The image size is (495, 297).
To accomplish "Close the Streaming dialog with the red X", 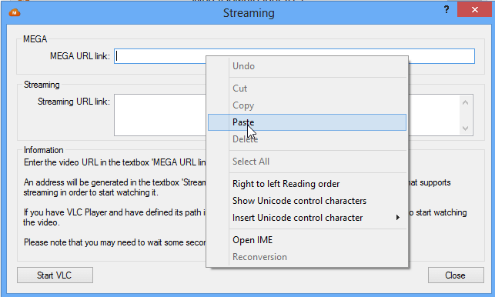I will click(x=475, y=9).
